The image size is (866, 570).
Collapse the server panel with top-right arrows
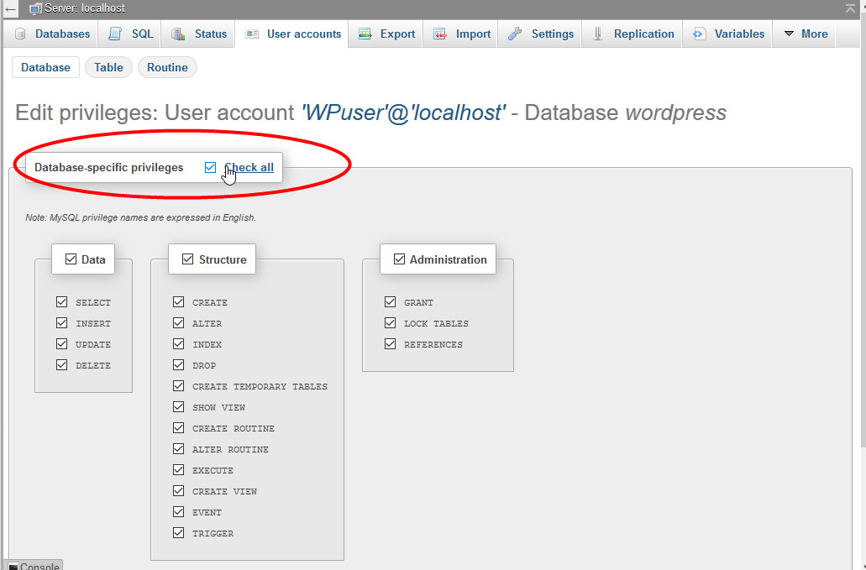(852, 8)
